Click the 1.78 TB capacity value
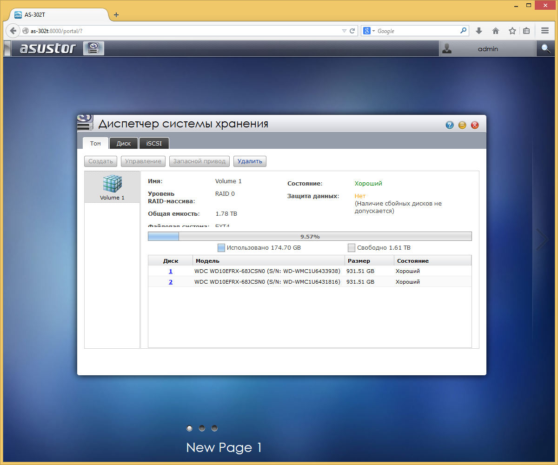This screenshot has height=465, width=558. 226,214
